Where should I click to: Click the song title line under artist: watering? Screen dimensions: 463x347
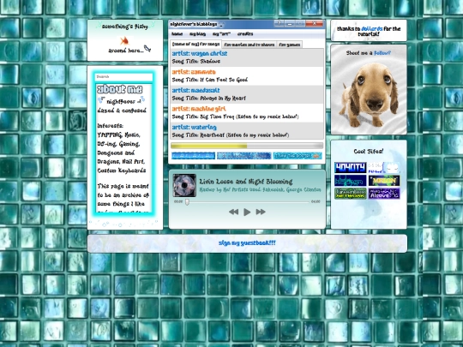pos(231,135)
